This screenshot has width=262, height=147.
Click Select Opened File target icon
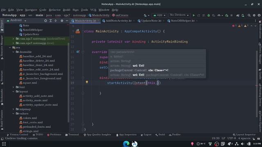[x=45, y=21]
